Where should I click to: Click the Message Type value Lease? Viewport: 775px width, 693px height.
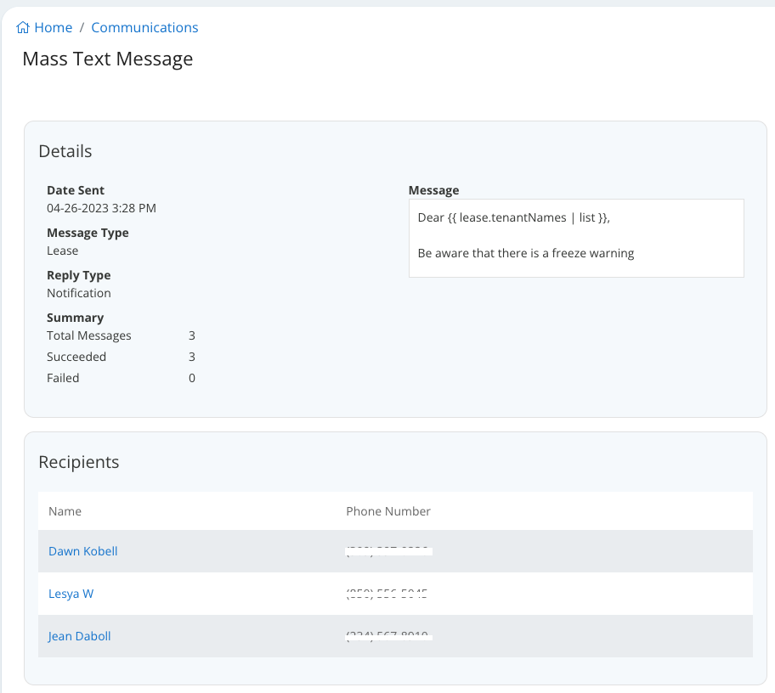tap(63, 250)
